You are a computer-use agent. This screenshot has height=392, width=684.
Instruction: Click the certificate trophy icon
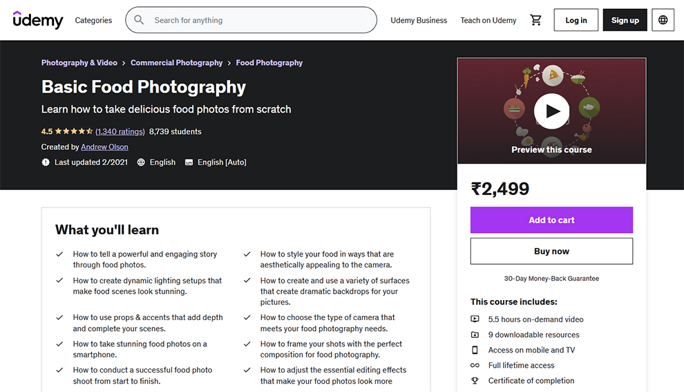click(475, 381)
